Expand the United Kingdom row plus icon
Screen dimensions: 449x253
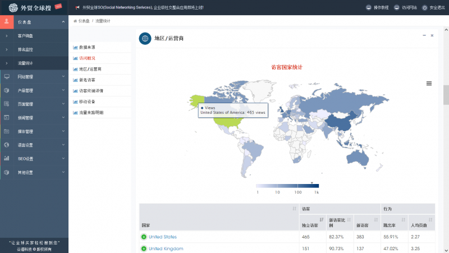pos(144,249)
